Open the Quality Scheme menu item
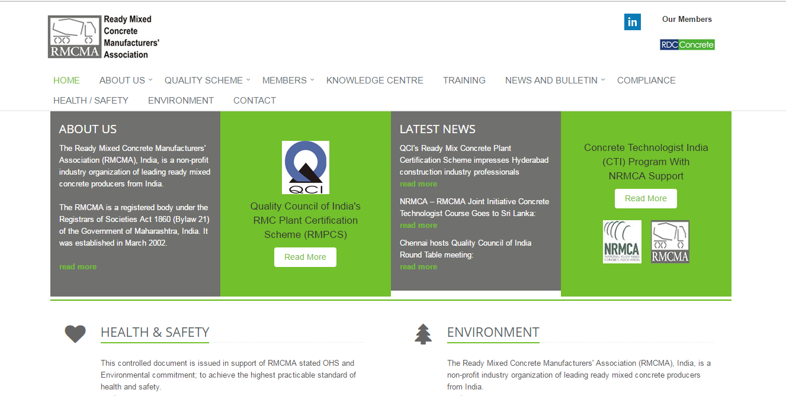The height and width of the screenshot is (396, 786). point(204,81)
